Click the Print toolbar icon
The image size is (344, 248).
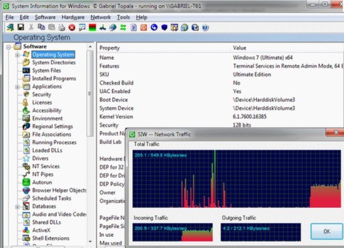[62, 27]
